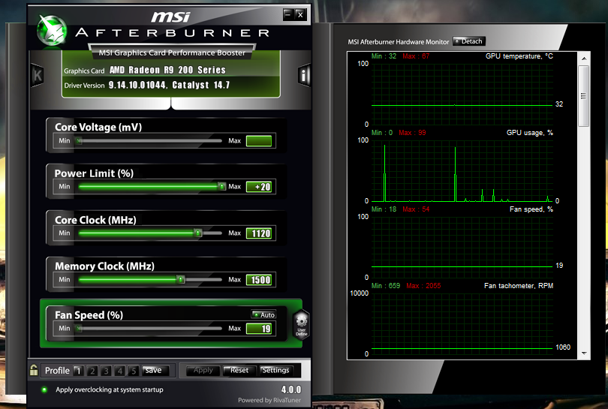
Task: Click the User Define fan gear icon
Action: (300, 326)
